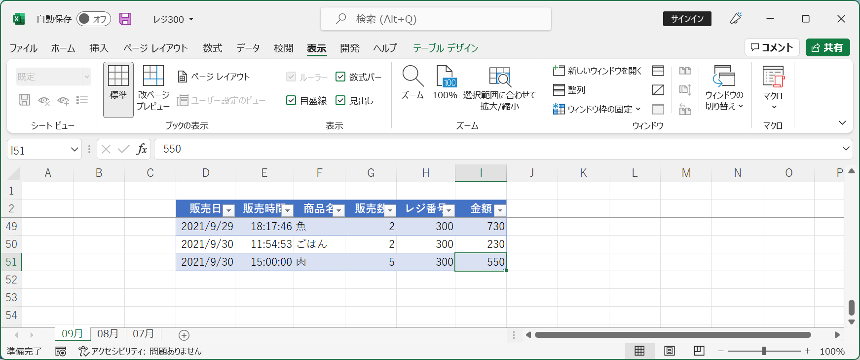Expand the Name Box dropdown arrow
The height and width of the screenshot is (360, 860).
[x=75, y=149]
